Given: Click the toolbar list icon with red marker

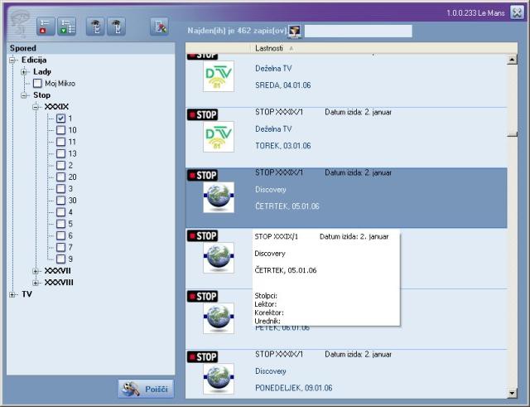Looking at the screenshot, I should click(44, 26).
